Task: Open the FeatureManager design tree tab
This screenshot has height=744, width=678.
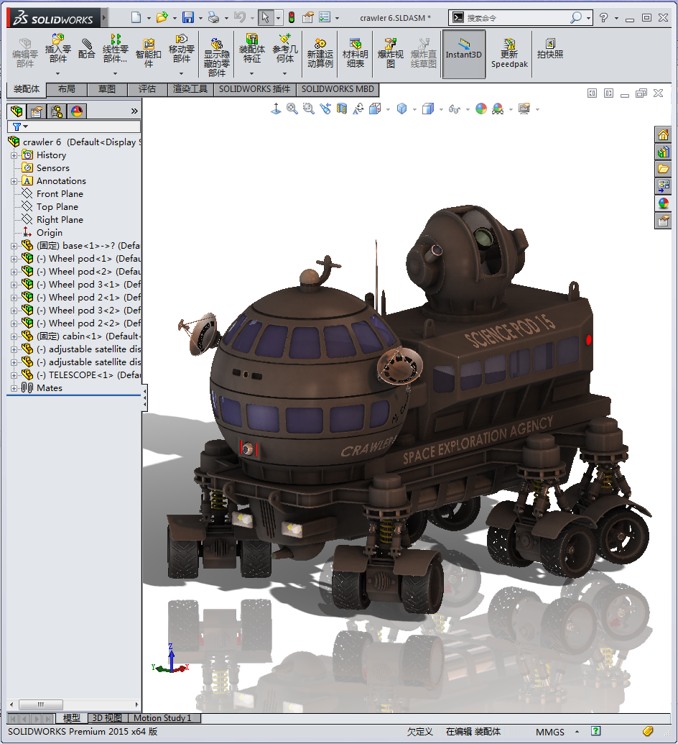Action: [17, 111]
